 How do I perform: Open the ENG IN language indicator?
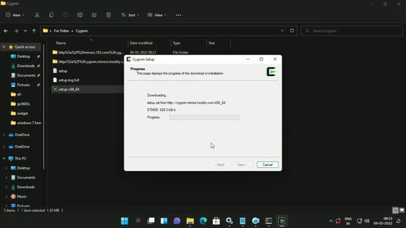[x=348, y=221]
